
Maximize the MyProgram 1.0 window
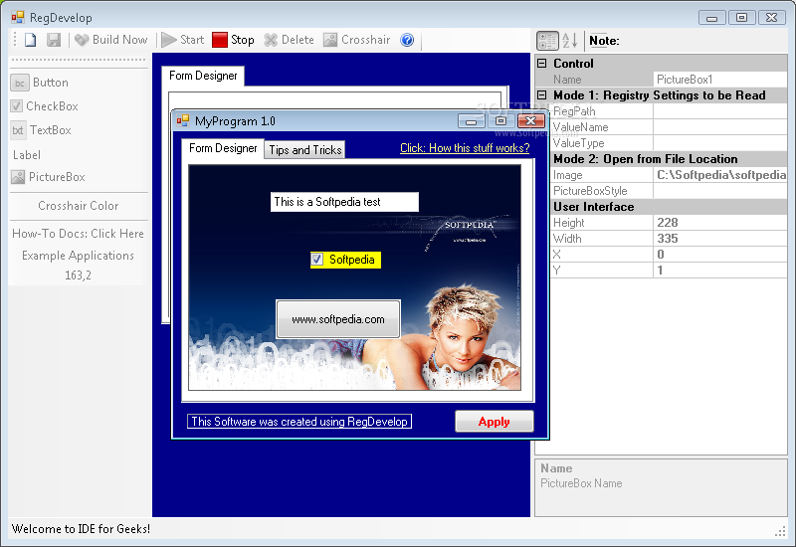500,121
